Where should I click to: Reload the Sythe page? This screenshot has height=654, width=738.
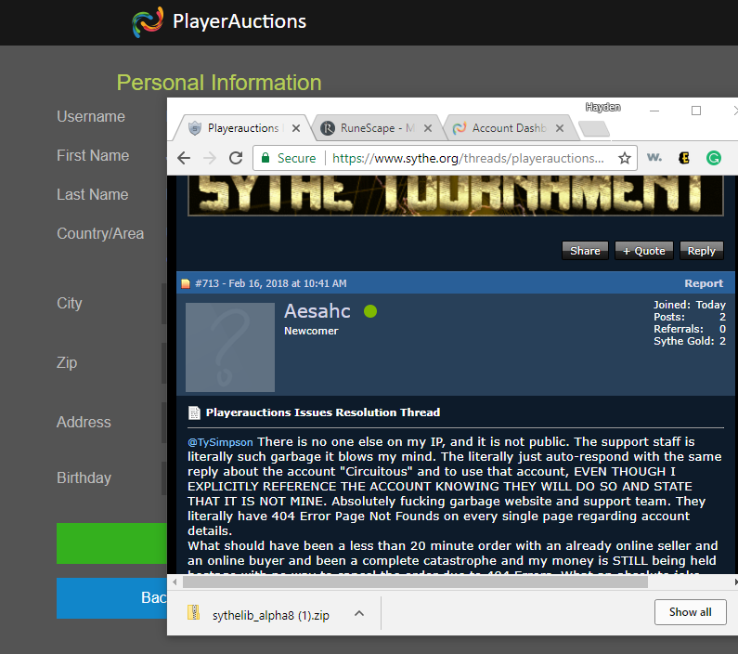pos(236,158)
